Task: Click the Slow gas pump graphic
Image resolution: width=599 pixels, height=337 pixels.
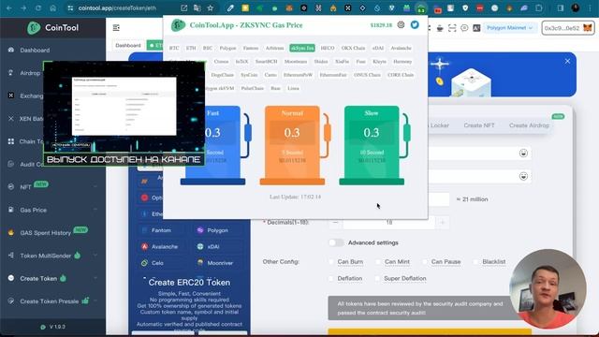Action: (x=373, y=145)
